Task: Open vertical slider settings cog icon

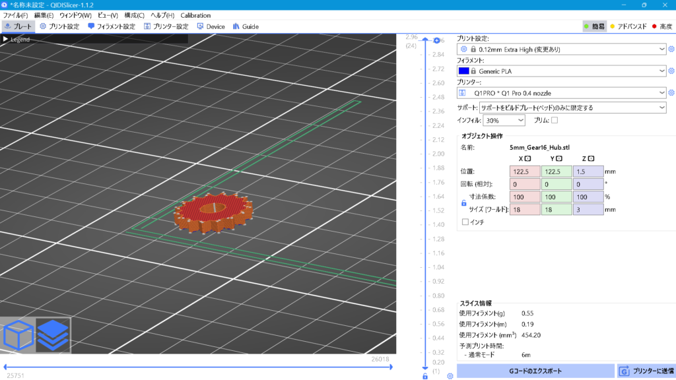Action: click(450, 376)
